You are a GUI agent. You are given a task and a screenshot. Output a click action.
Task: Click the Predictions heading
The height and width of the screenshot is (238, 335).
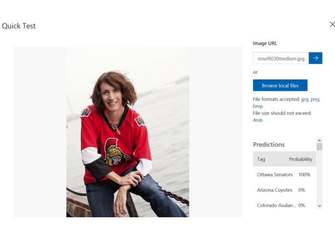[x=269, y=145]
